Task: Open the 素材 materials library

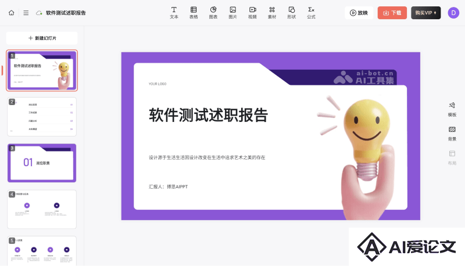Action: point(272,13)
